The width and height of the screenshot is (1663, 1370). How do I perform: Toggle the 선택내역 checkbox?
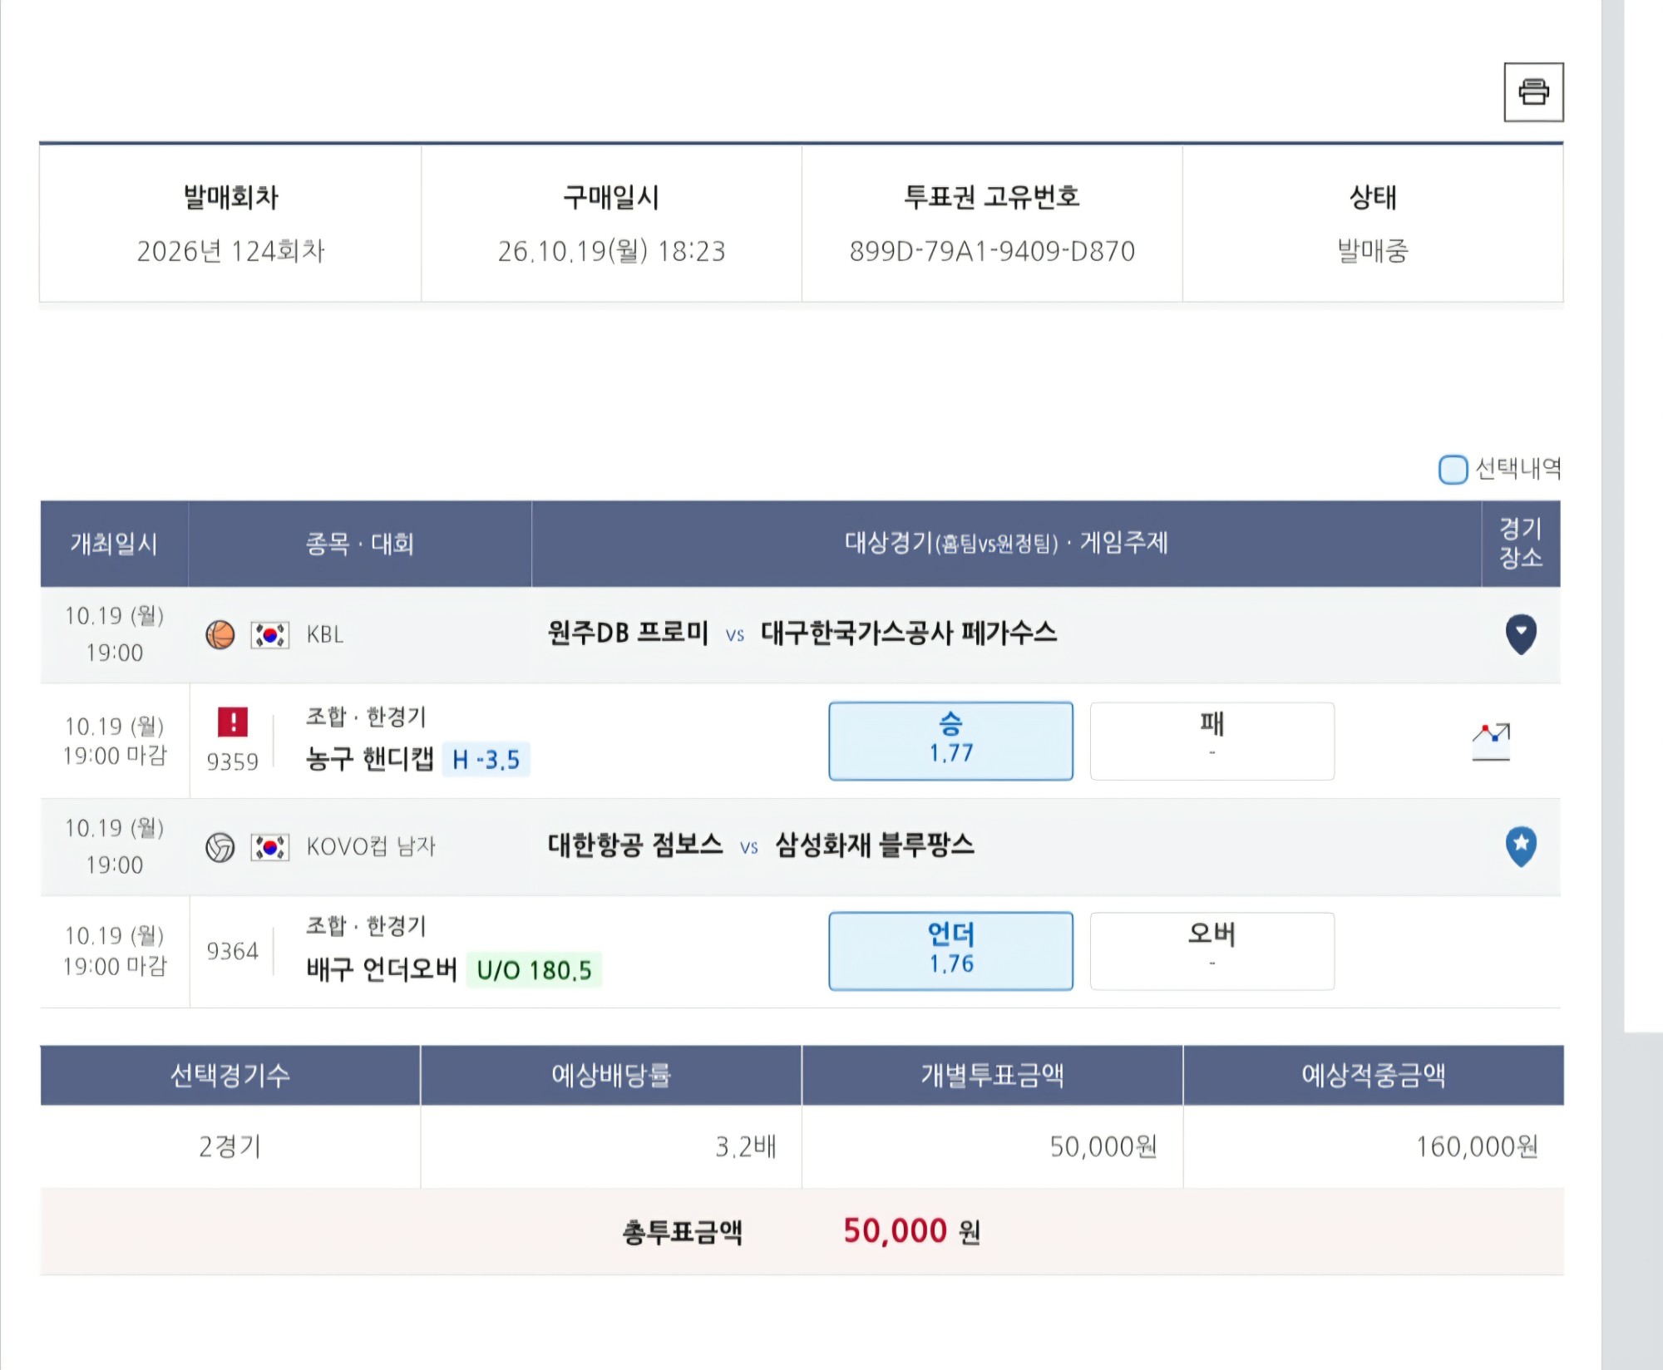tap(1453, 469)
